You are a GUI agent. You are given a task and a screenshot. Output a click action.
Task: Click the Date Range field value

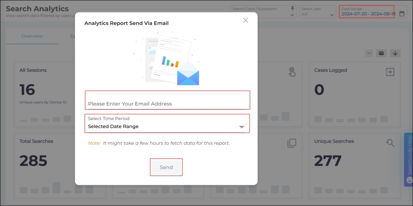368,14
